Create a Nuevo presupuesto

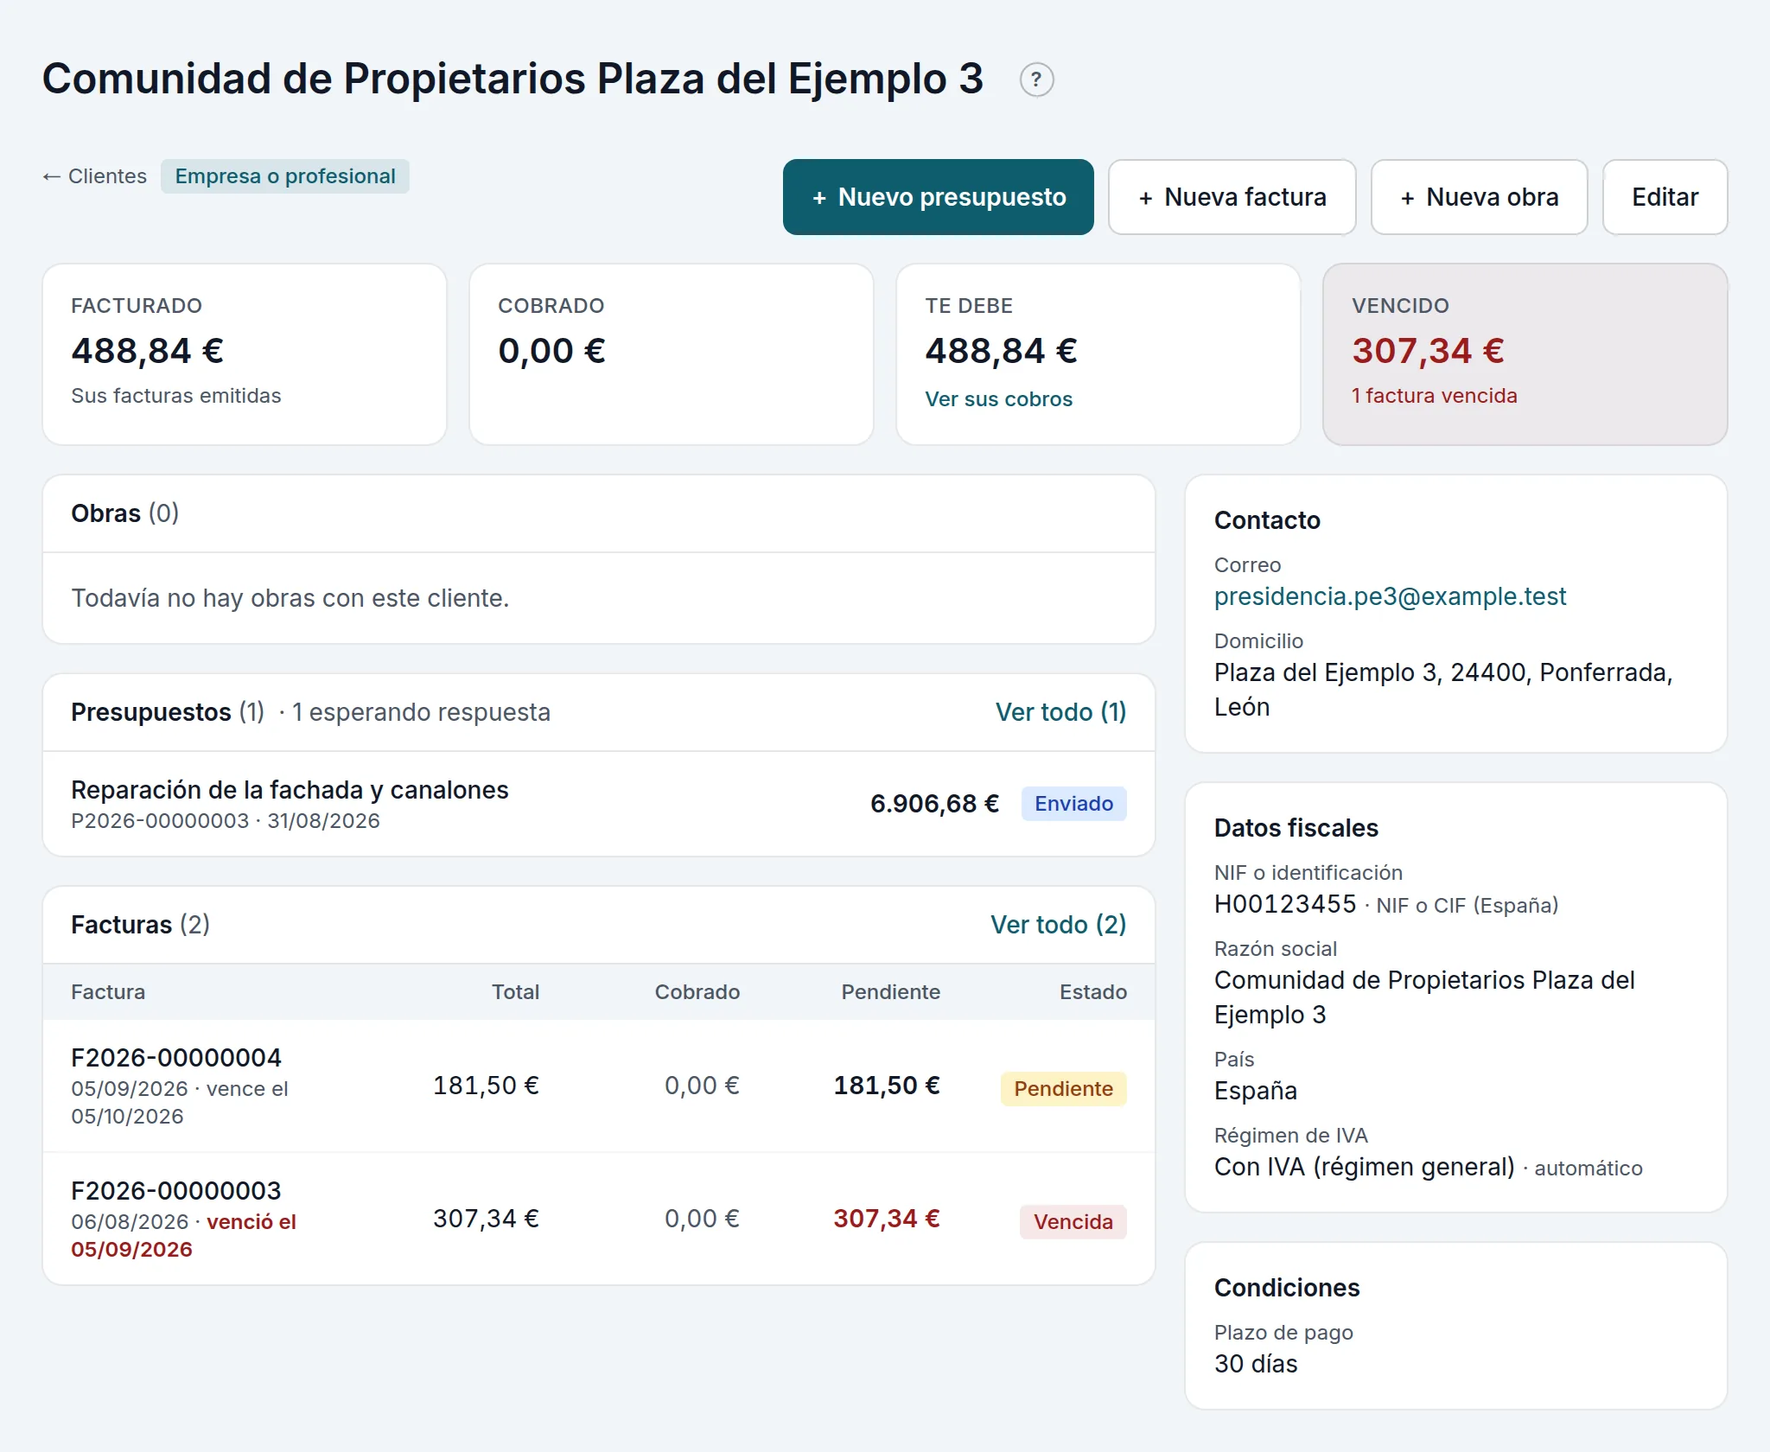938,197
